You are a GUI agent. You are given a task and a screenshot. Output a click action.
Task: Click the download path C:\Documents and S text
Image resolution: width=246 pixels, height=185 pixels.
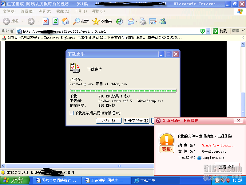coord(131,101)
